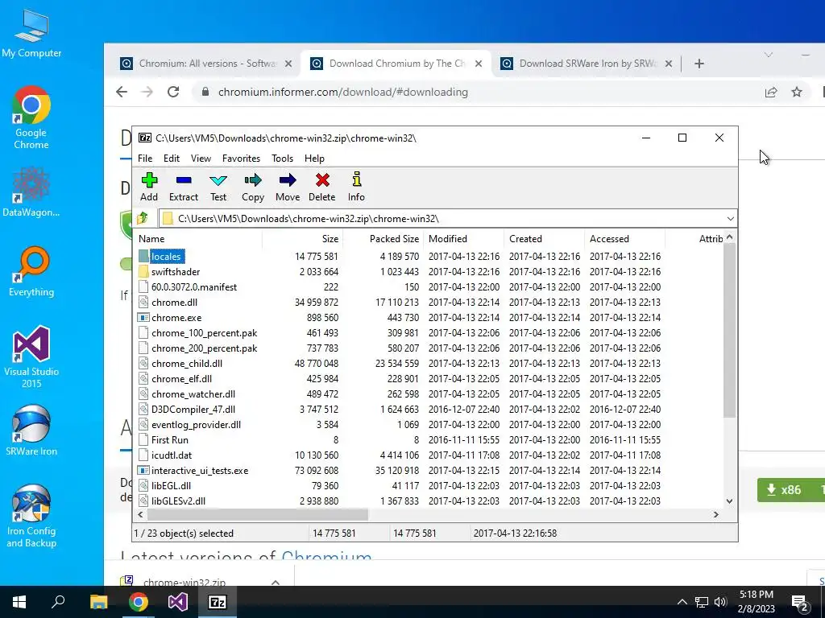Close the Download SRWare Iron tab
Screen dimensions: 825x618
pyautogui.click(x=668, y=64)
